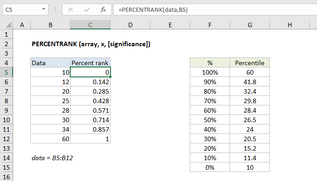Screen dimensions: 317x181
Task: Select the 0% cell
Action: point(210,167)
